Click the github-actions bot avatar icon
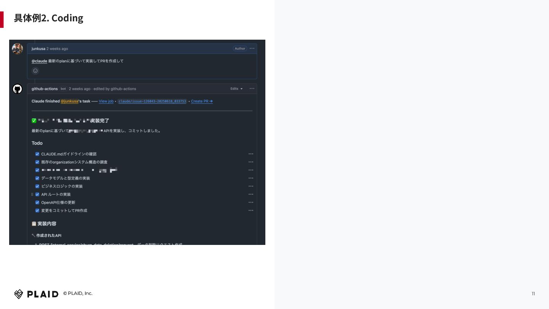549x309 pixels. click(18, 89)
